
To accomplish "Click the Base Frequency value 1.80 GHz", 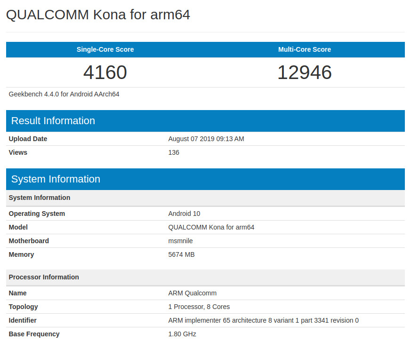I will (182, 334).
